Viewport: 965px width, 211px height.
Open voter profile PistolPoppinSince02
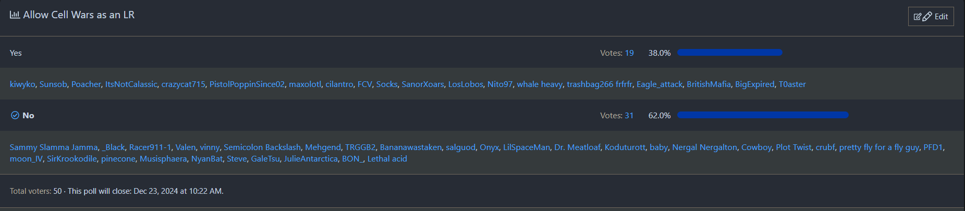click(x=247, y=84)
